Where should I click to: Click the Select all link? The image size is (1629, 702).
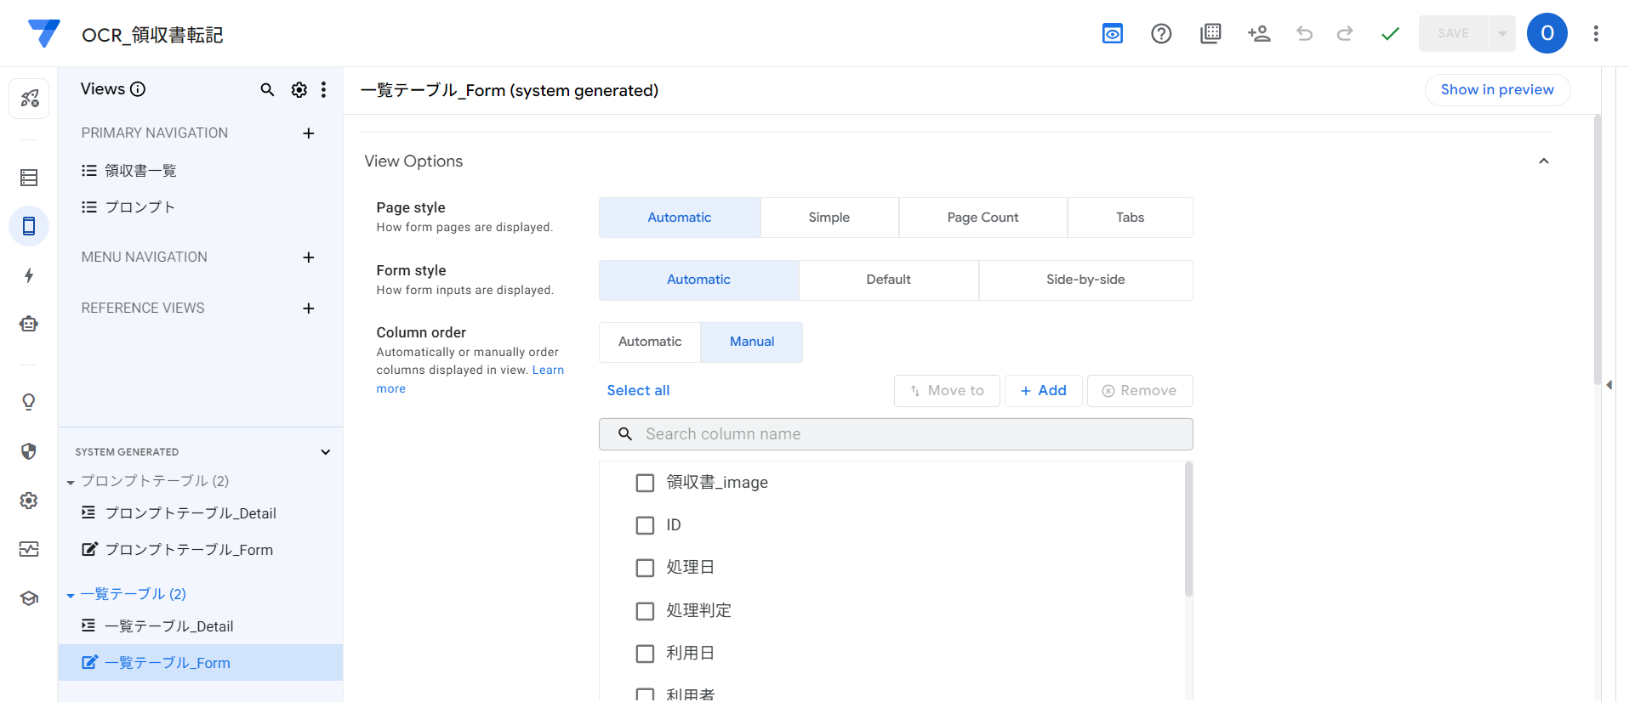(638, 391)
